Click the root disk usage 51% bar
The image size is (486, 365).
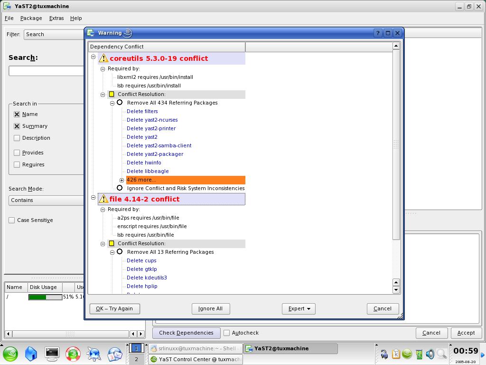pyautogui.click(x=45, y=297)
